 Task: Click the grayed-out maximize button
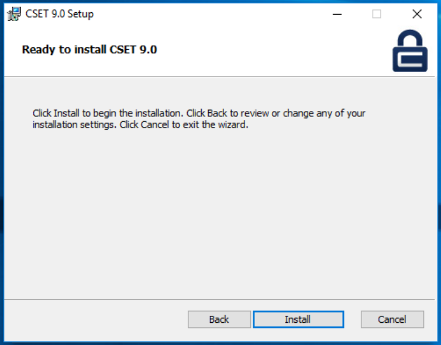(377, 14)
